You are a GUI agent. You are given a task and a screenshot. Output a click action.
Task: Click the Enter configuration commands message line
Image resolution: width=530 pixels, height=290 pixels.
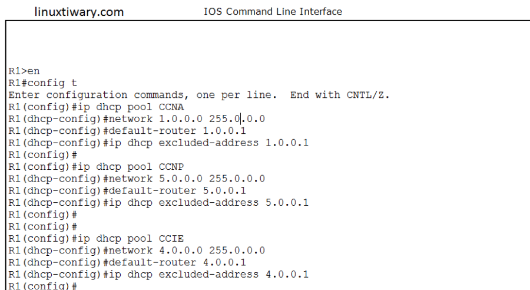199,95
